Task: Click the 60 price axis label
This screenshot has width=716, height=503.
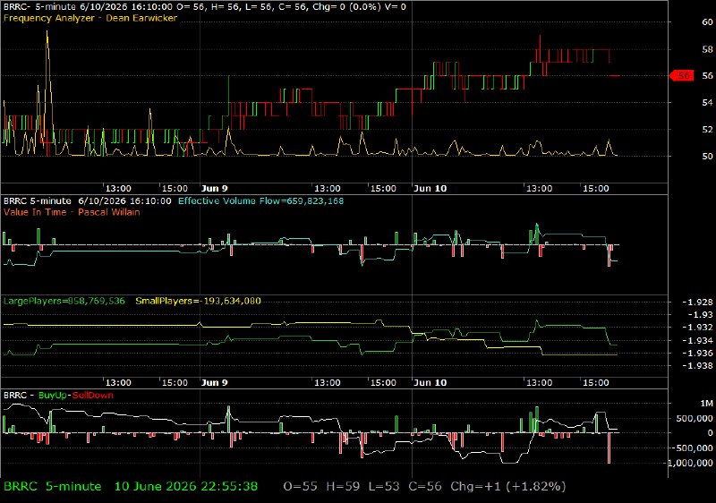Action: tap(707, 21)
